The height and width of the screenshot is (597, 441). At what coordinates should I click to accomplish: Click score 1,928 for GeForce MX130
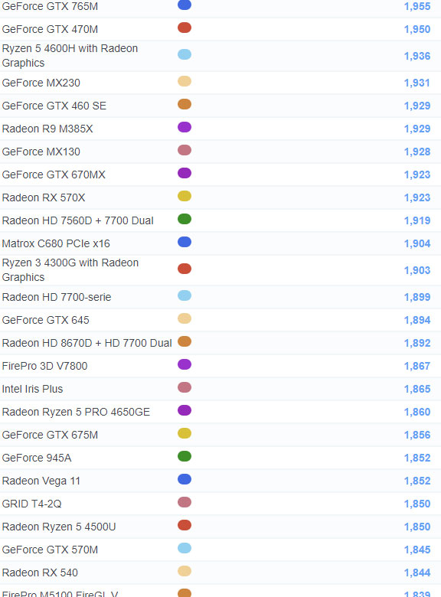coord(417,152)
